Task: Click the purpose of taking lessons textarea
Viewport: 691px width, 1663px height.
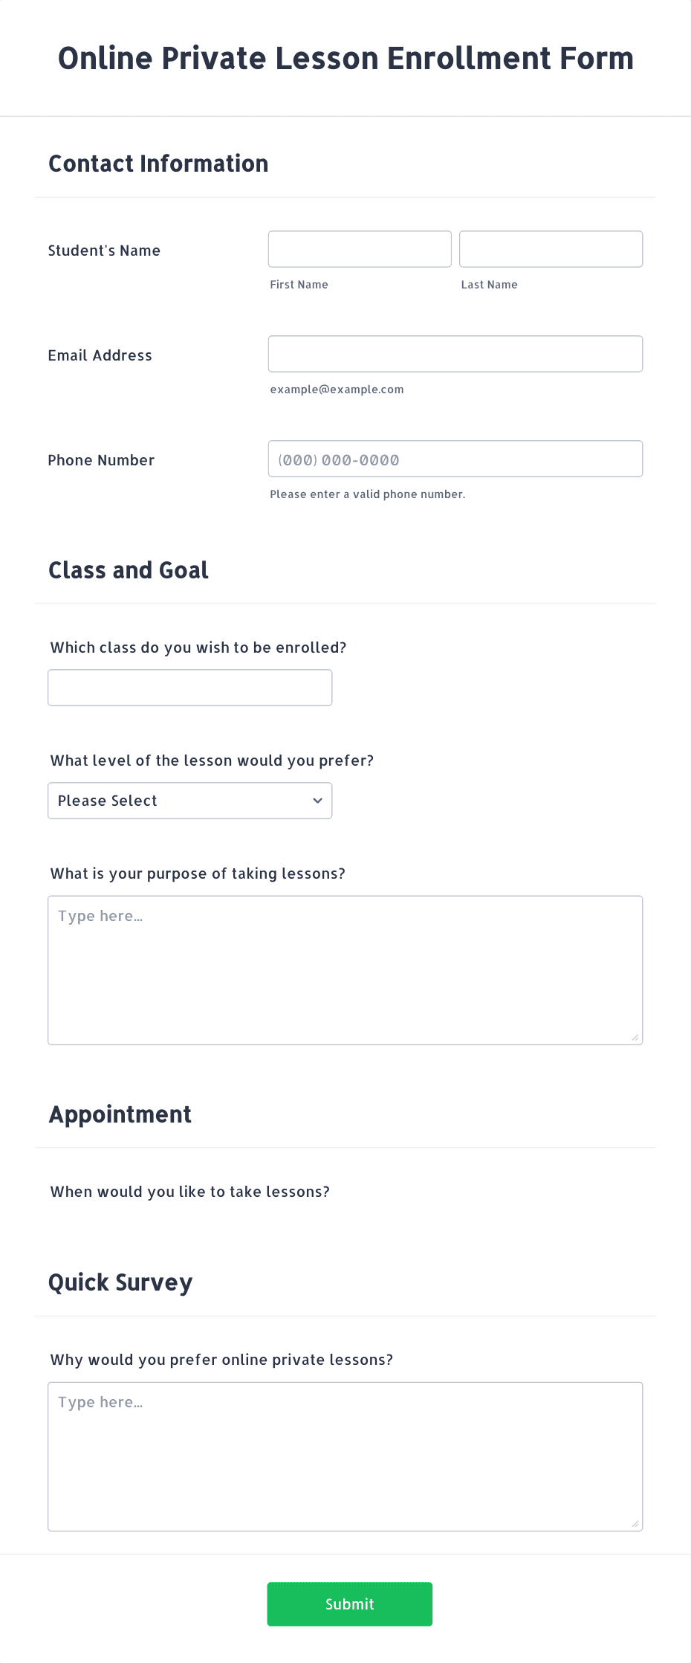Action: point(345,970)
